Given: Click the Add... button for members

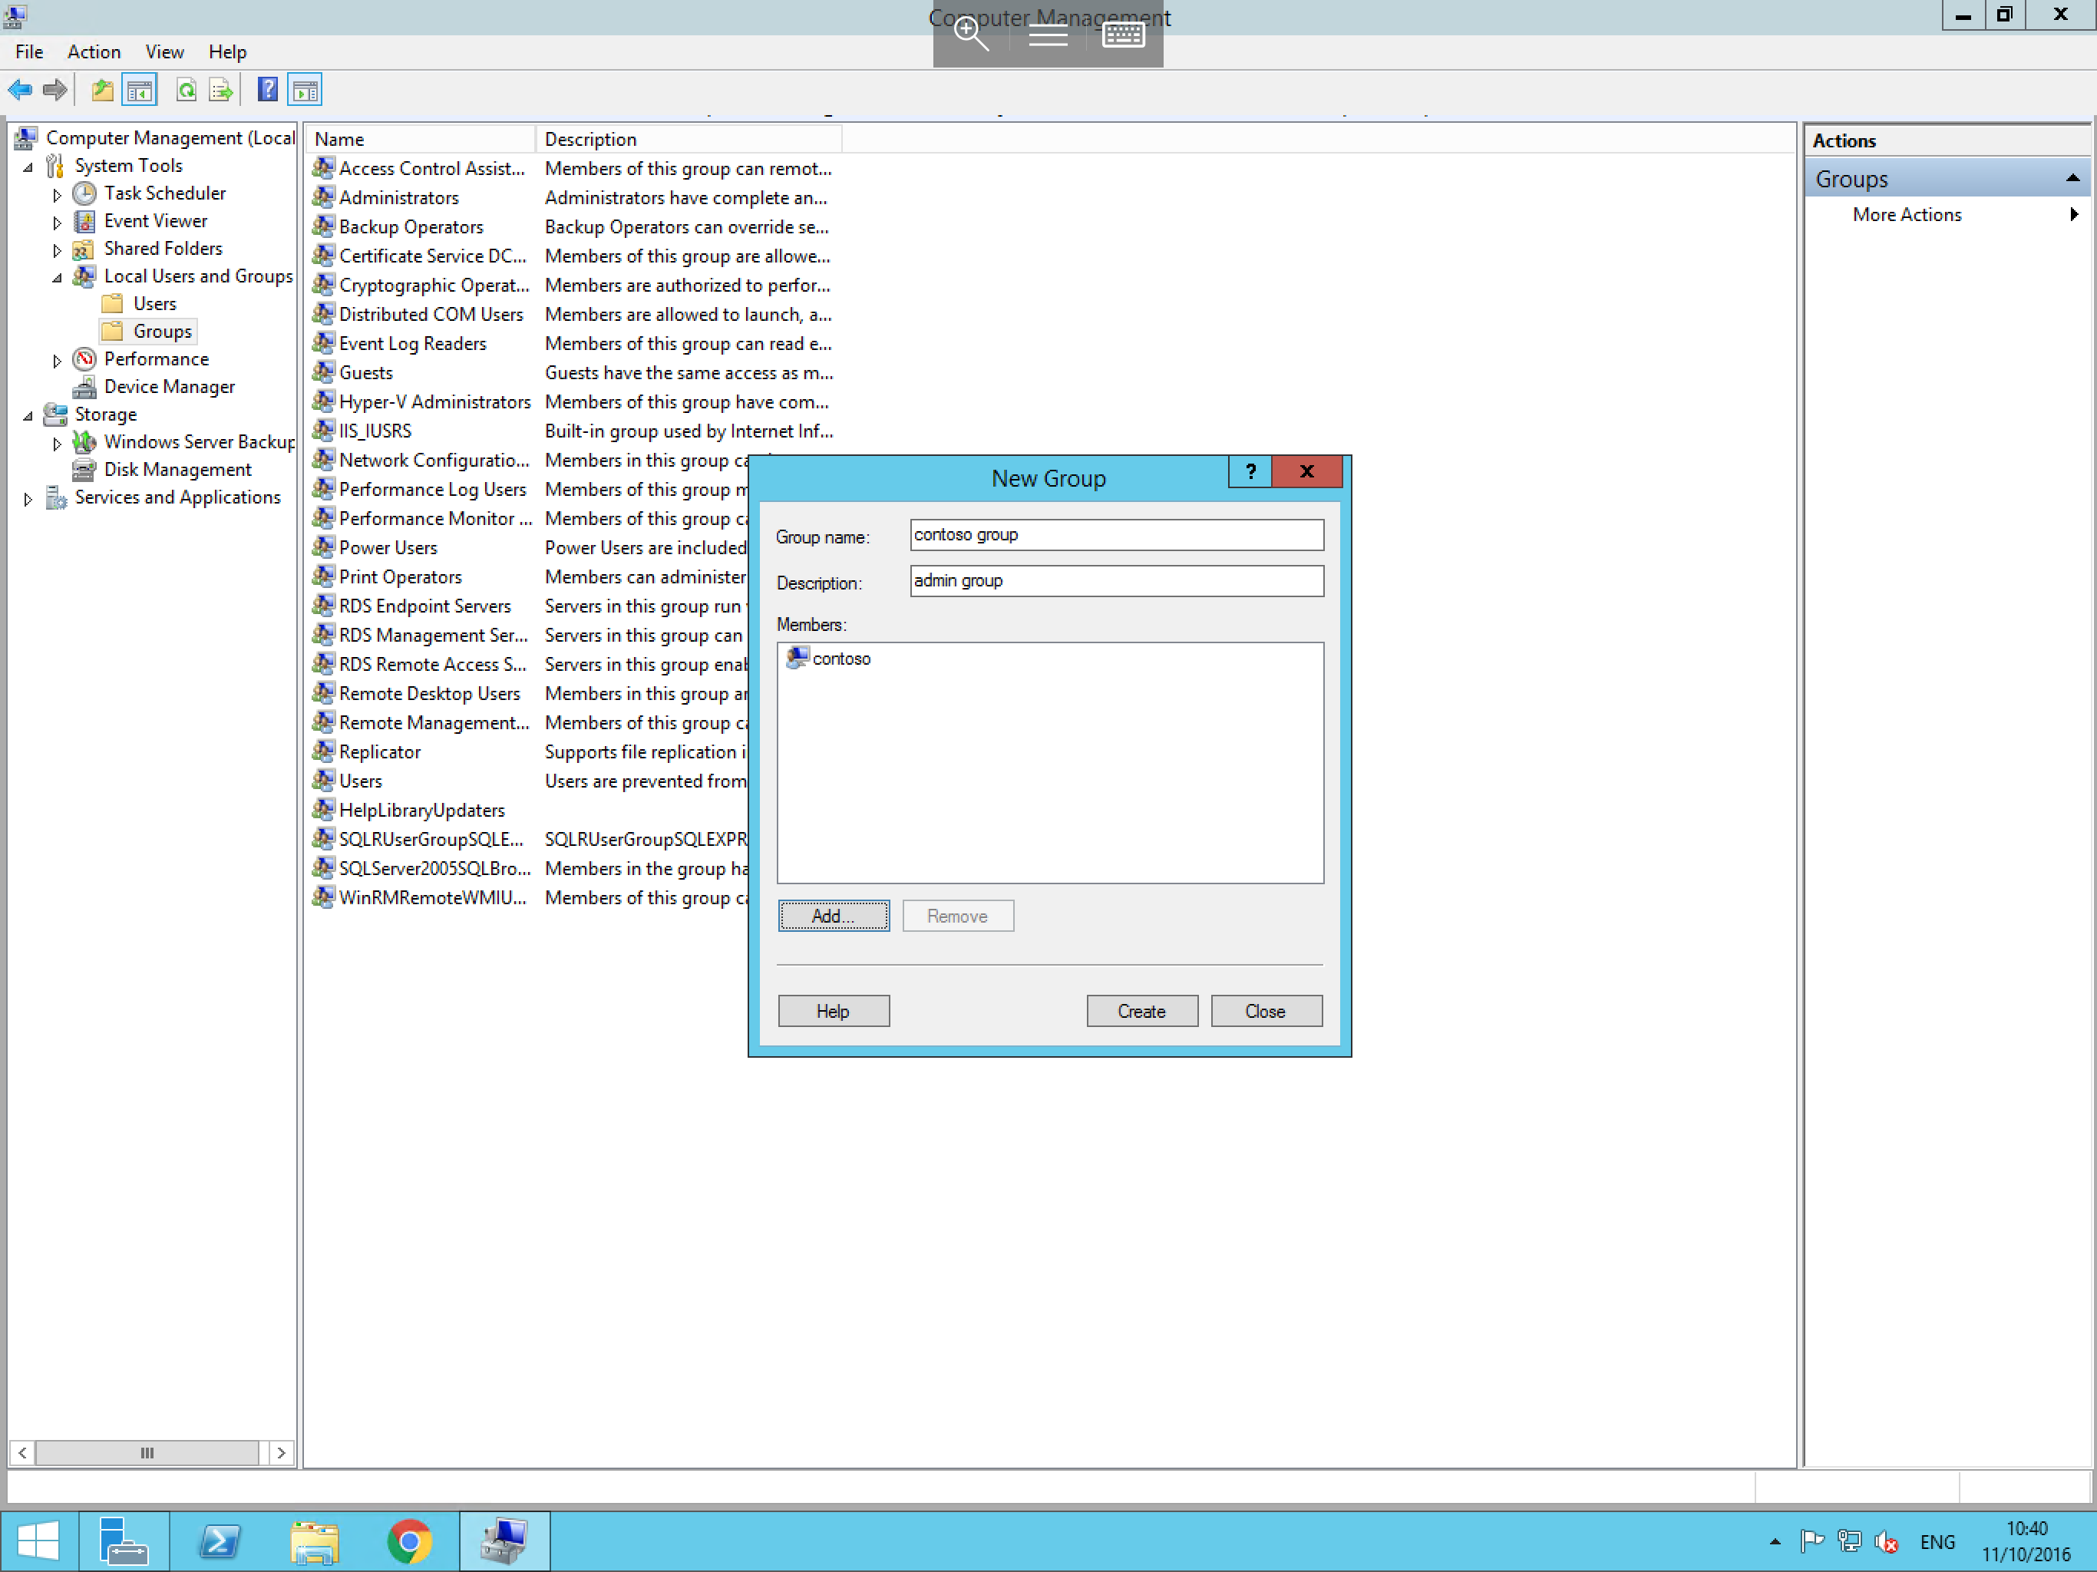Looking at the screenshot, I should pos(834,916).
